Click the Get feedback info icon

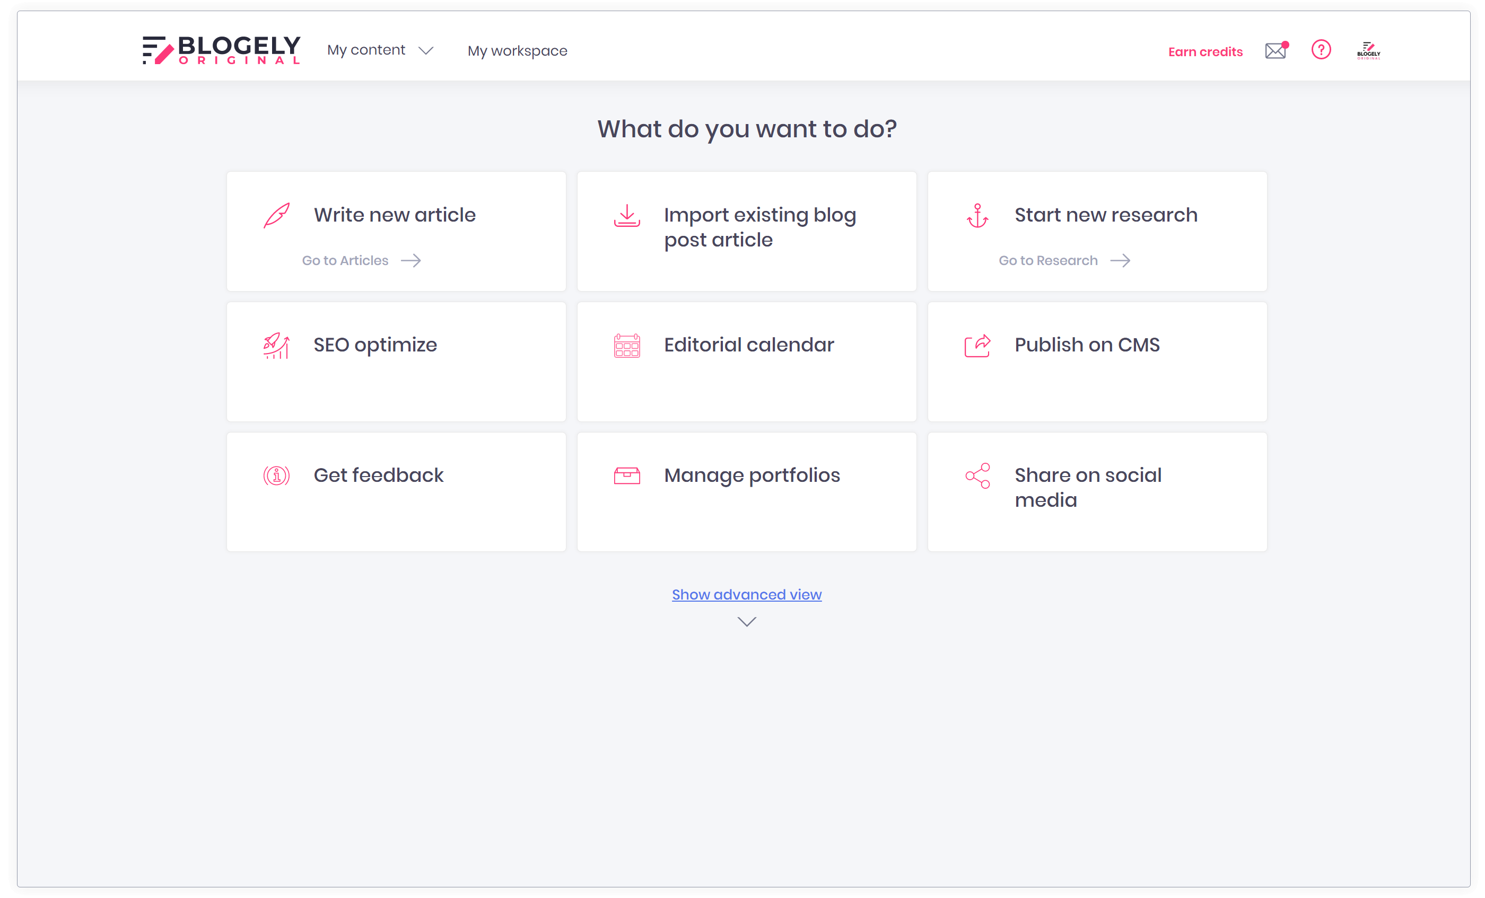click(x=277, y=476)
